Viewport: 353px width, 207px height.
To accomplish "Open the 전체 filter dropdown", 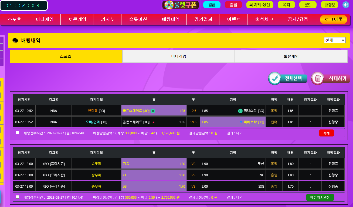I will [x=335, y=40].
